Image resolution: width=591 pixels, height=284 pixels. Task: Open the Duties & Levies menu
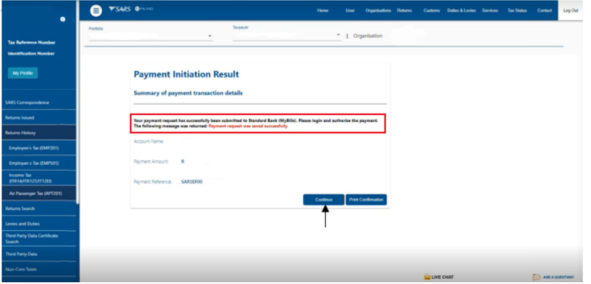click(x=461, y=10)
